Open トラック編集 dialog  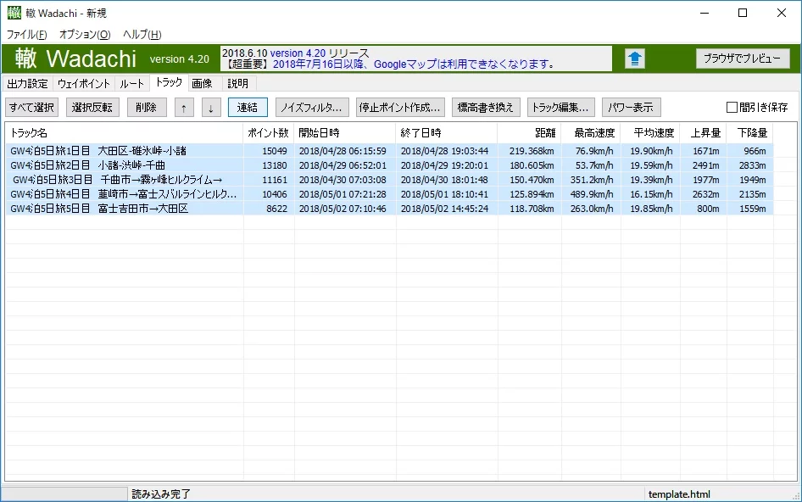[560, 108]
